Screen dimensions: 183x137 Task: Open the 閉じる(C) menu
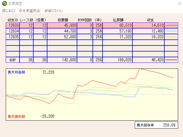coord(8,11)
